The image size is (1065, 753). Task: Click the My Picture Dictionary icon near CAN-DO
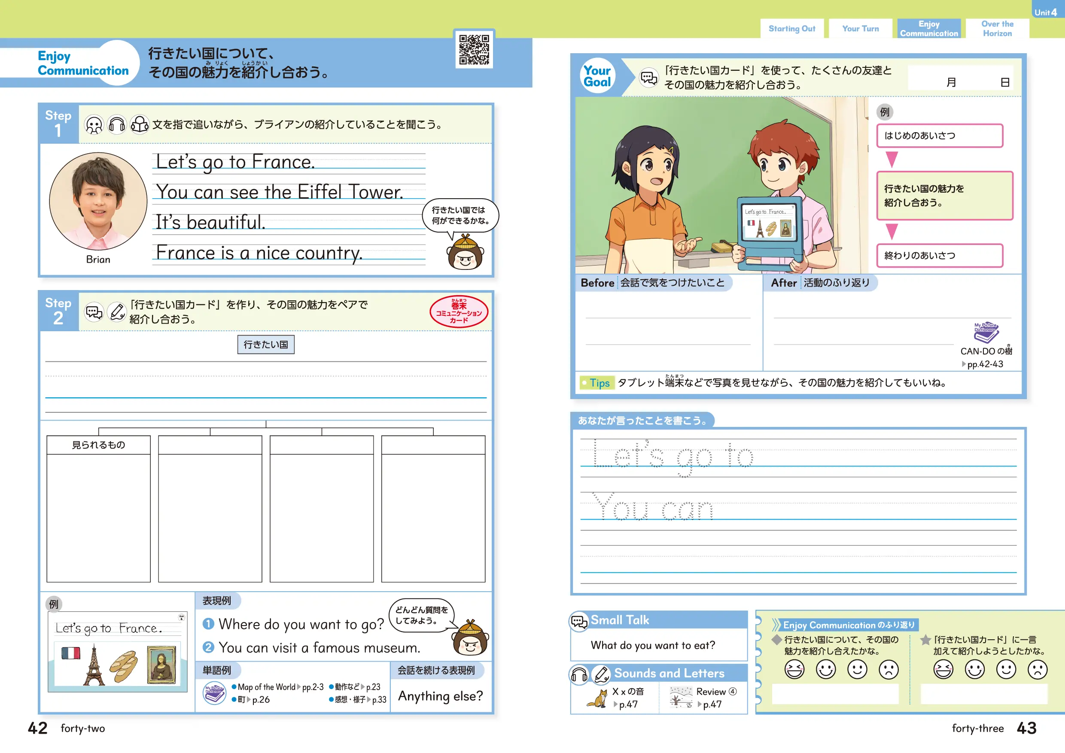pos(986,332)
